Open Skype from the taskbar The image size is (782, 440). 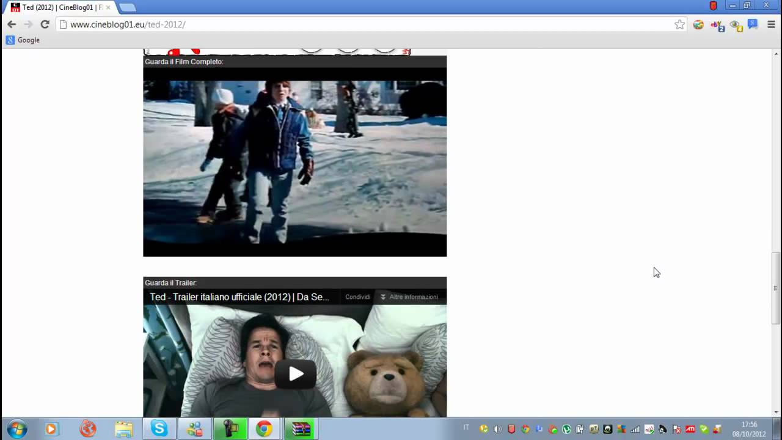159,429
